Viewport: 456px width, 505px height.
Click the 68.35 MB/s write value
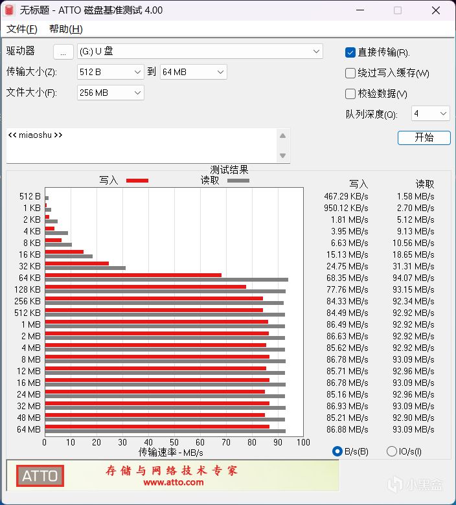coord(347,278)
